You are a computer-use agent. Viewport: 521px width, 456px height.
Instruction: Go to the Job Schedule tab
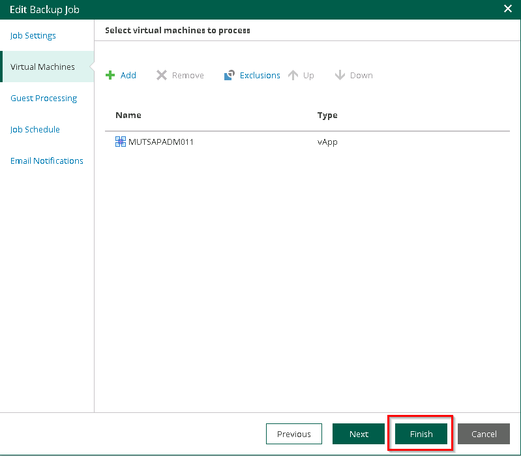[35, 130]
